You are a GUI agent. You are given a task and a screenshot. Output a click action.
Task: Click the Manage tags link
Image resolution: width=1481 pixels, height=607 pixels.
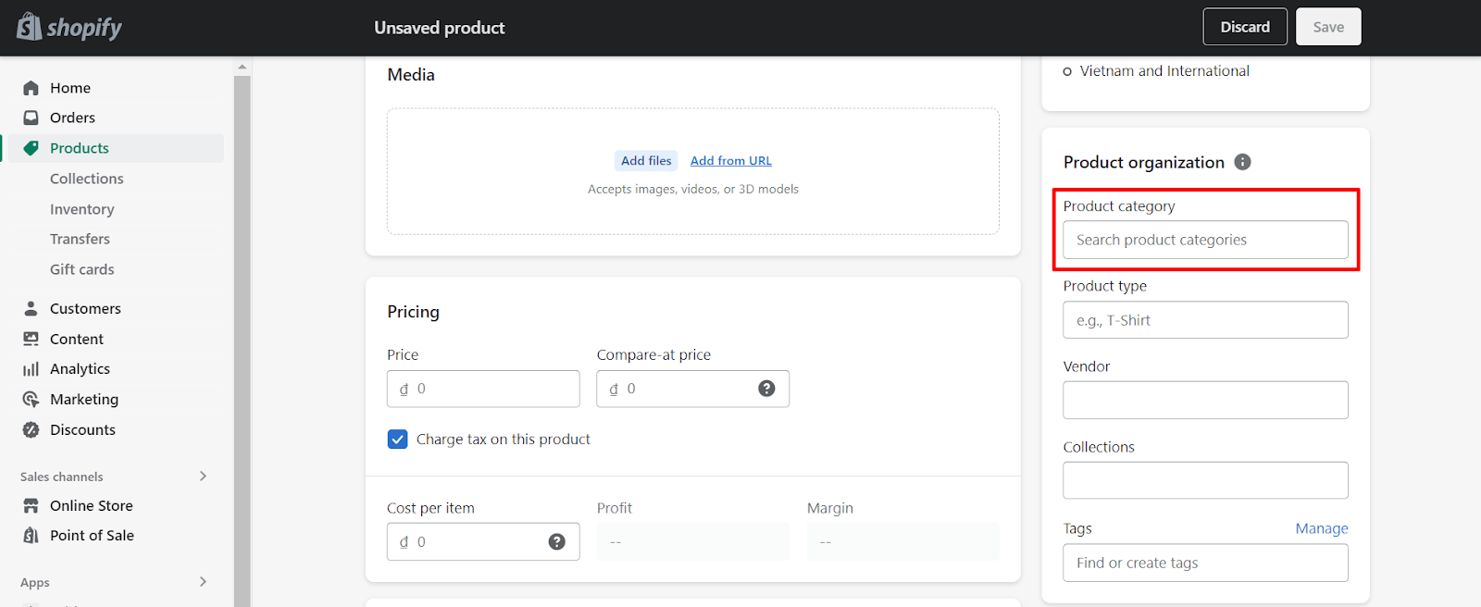(1321, 528)
